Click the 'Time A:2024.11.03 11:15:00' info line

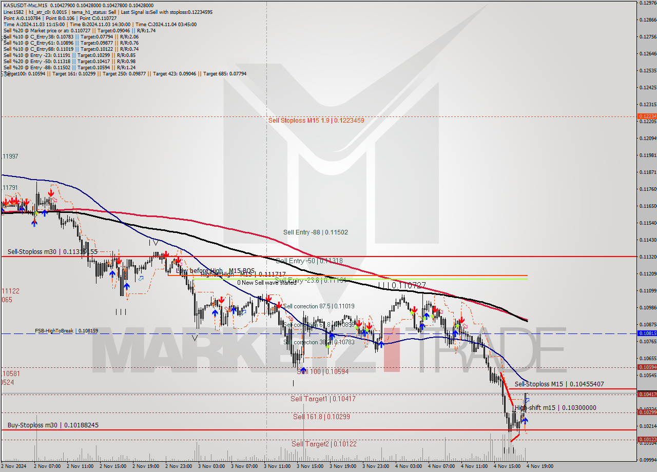[x=101, y=24]
